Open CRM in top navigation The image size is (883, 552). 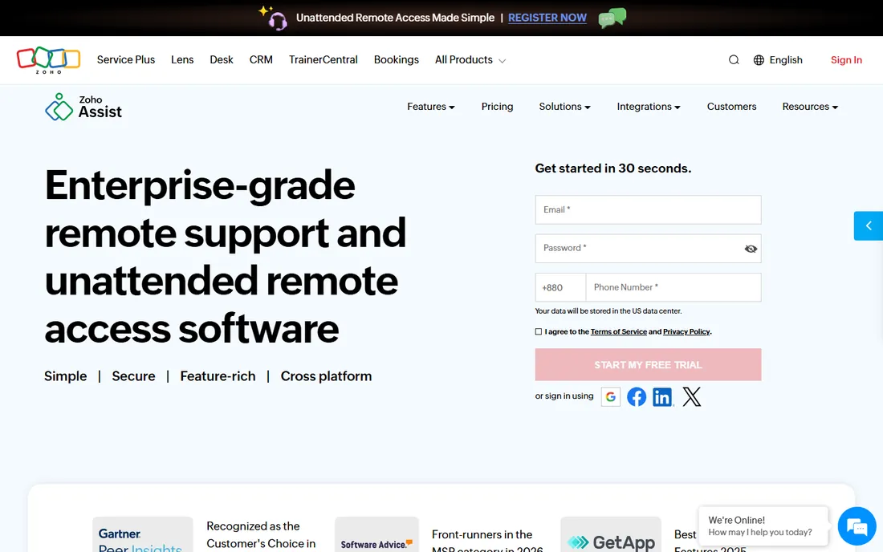(261, 59)
